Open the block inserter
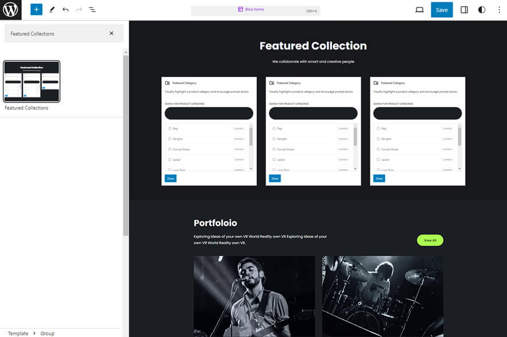This screenshot has height=337, width=507. point(36,9)
